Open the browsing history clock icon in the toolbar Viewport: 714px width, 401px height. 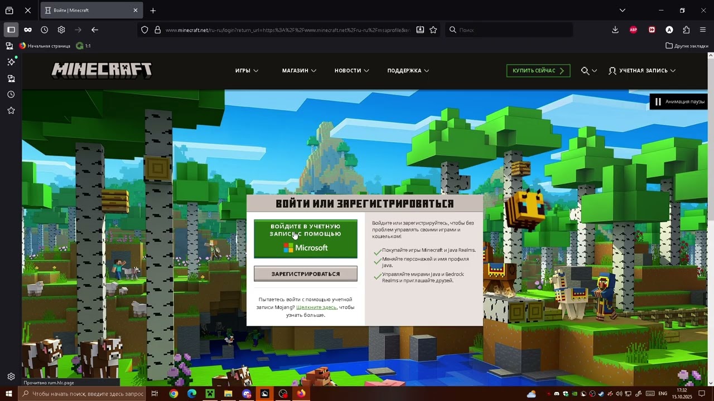point(45,30)
